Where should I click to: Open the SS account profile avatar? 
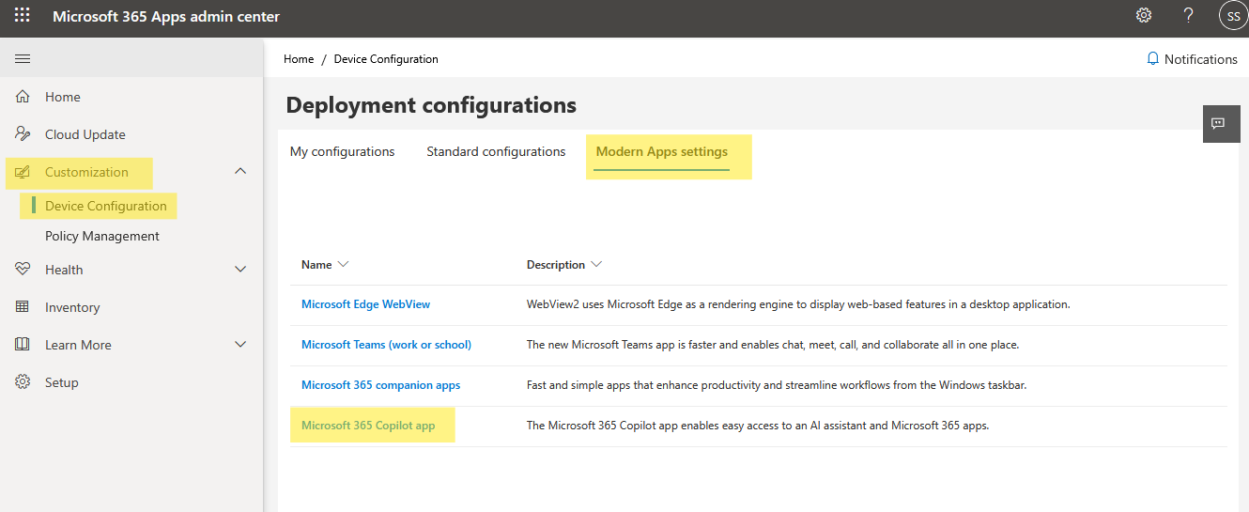pyautogui.click(x=1232, y=16)
